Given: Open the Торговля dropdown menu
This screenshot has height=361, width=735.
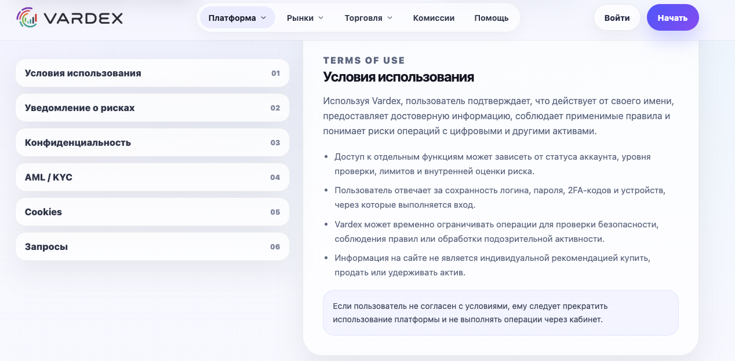Looking at the screenshot, I should pos(369,18).
